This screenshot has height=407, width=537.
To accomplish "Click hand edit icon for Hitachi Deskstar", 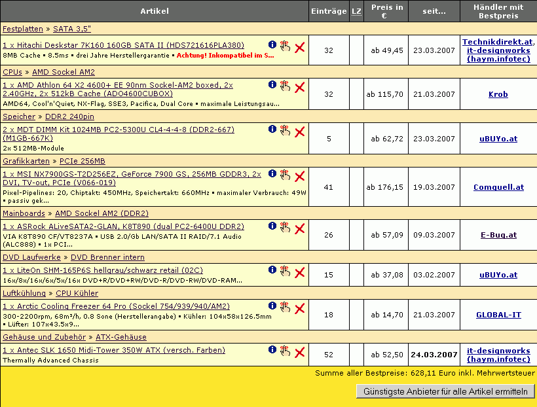I will pyautogui.click(x=285, y=46).
